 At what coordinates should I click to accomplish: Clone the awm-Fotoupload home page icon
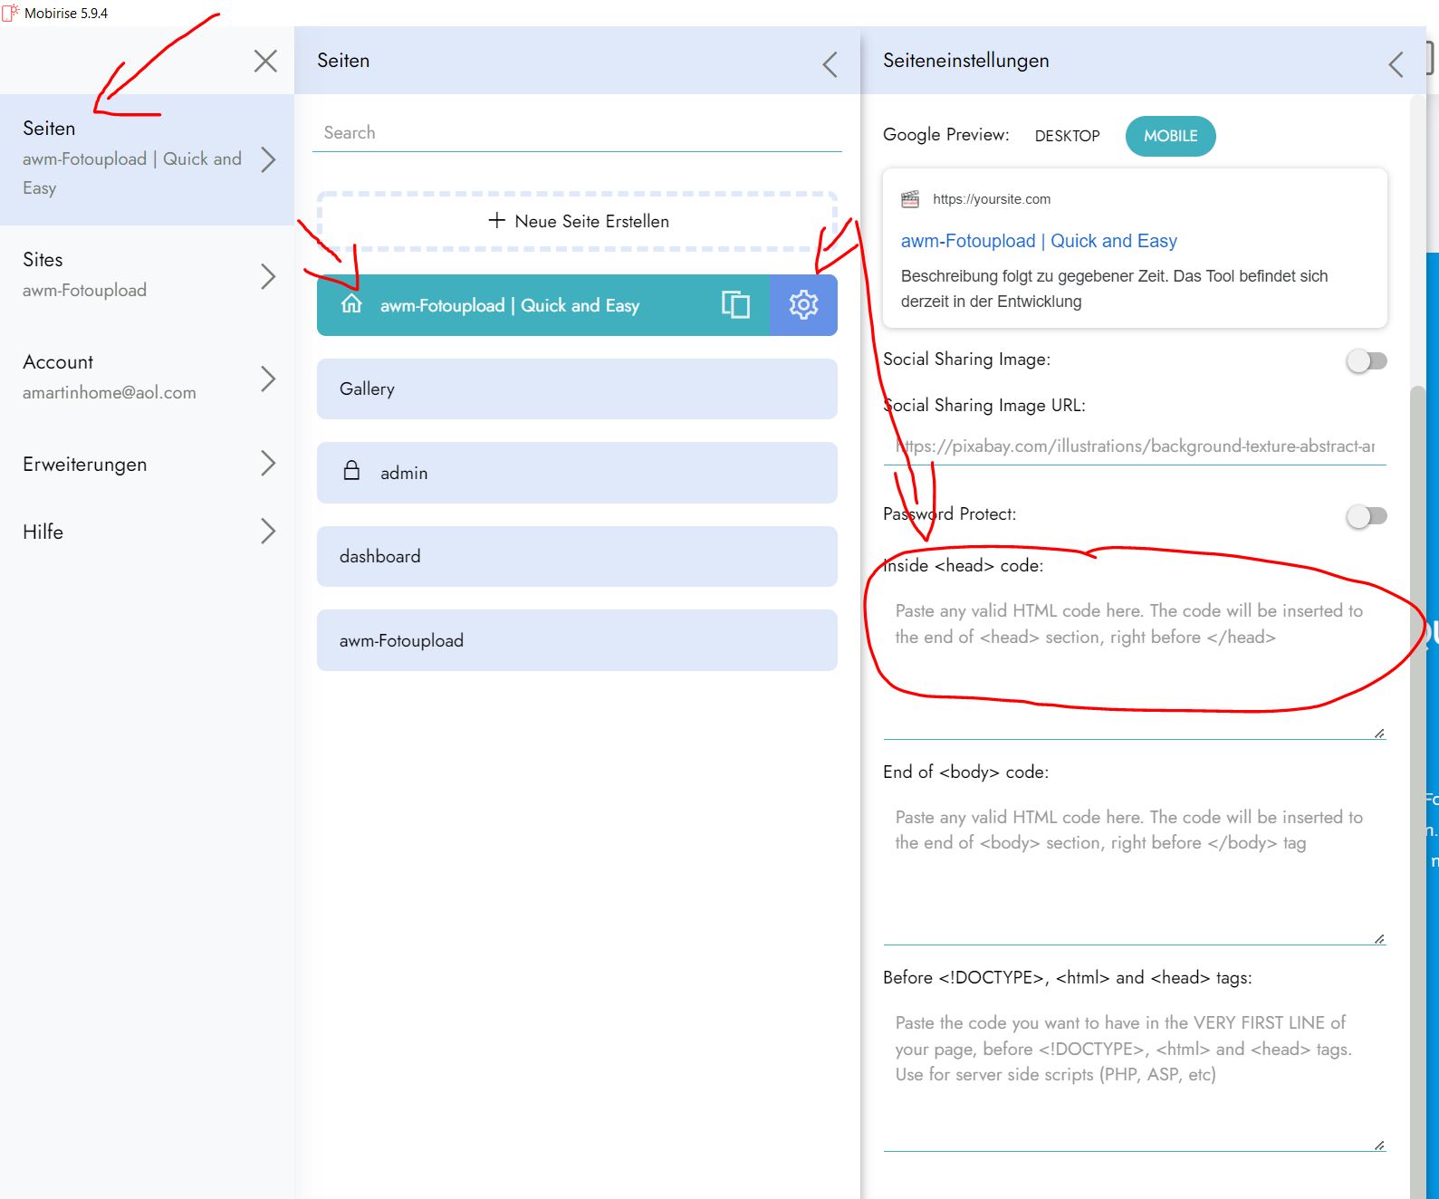[735, 304]
